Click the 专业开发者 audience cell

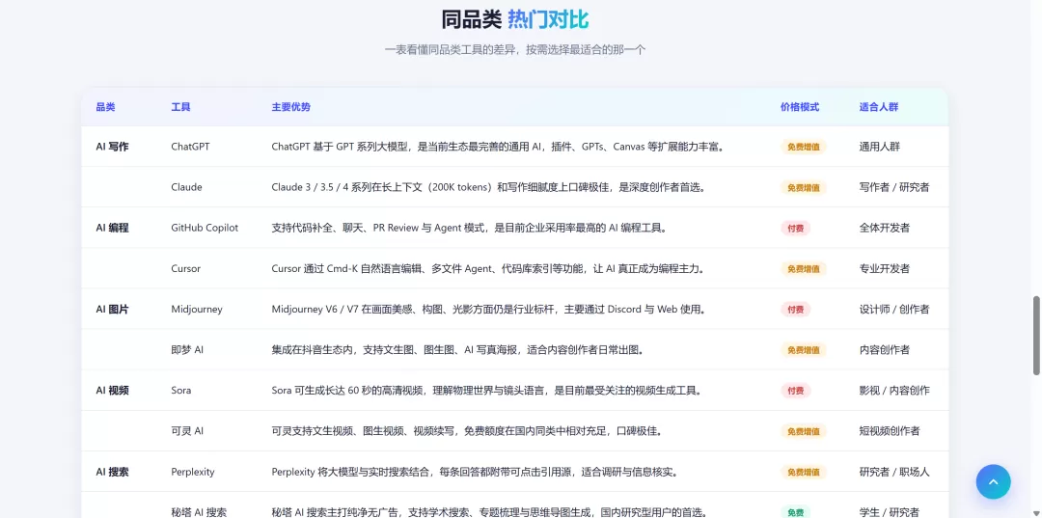click(x=885, y=269)
